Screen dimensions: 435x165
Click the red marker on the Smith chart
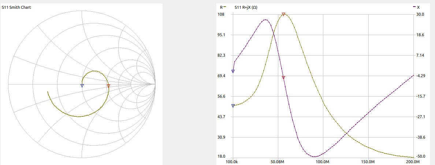pos(108,86)
